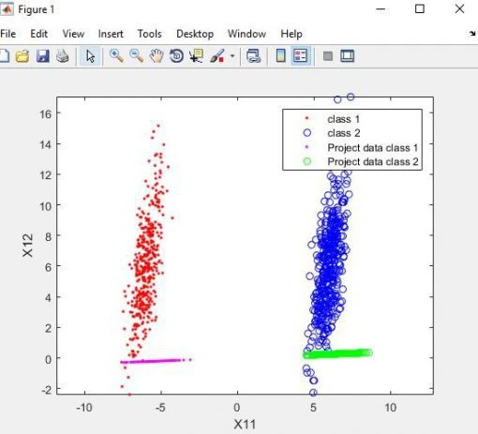The height and width of the screenshot is (434, 478).
Task: Click the X12 axis label
Action: pos(27,246)
